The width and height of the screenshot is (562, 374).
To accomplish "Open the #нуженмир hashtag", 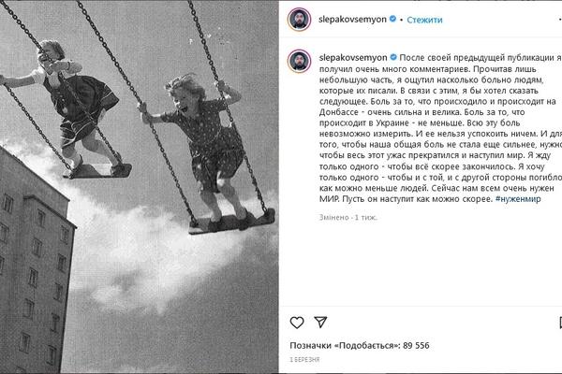I will point(518,199).
